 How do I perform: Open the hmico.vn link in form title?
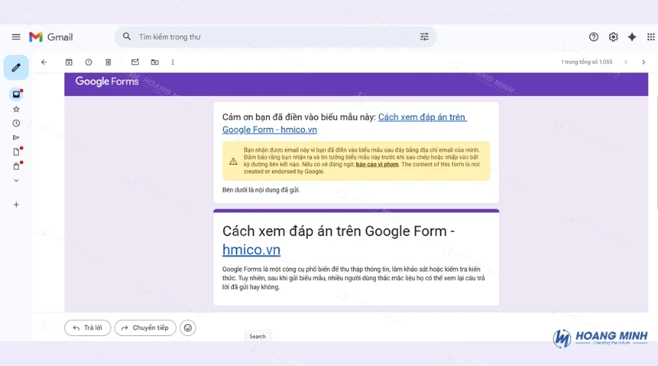tap(252, 250)
